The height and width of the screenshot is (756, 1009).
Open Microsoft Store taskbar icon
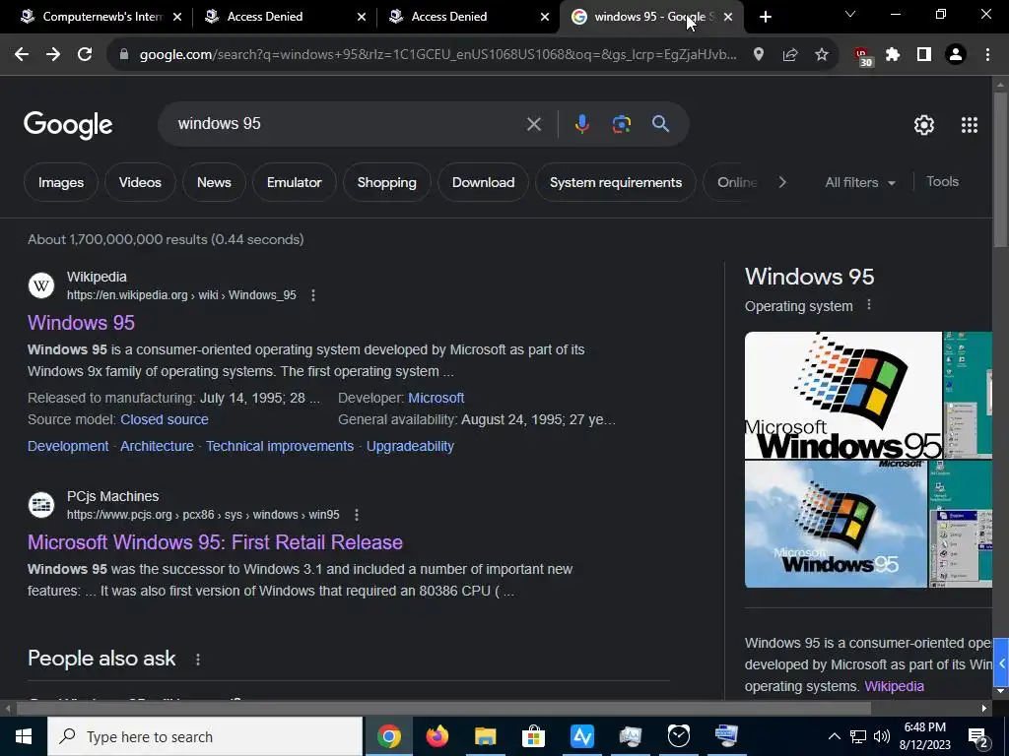[x=533, y=736]
